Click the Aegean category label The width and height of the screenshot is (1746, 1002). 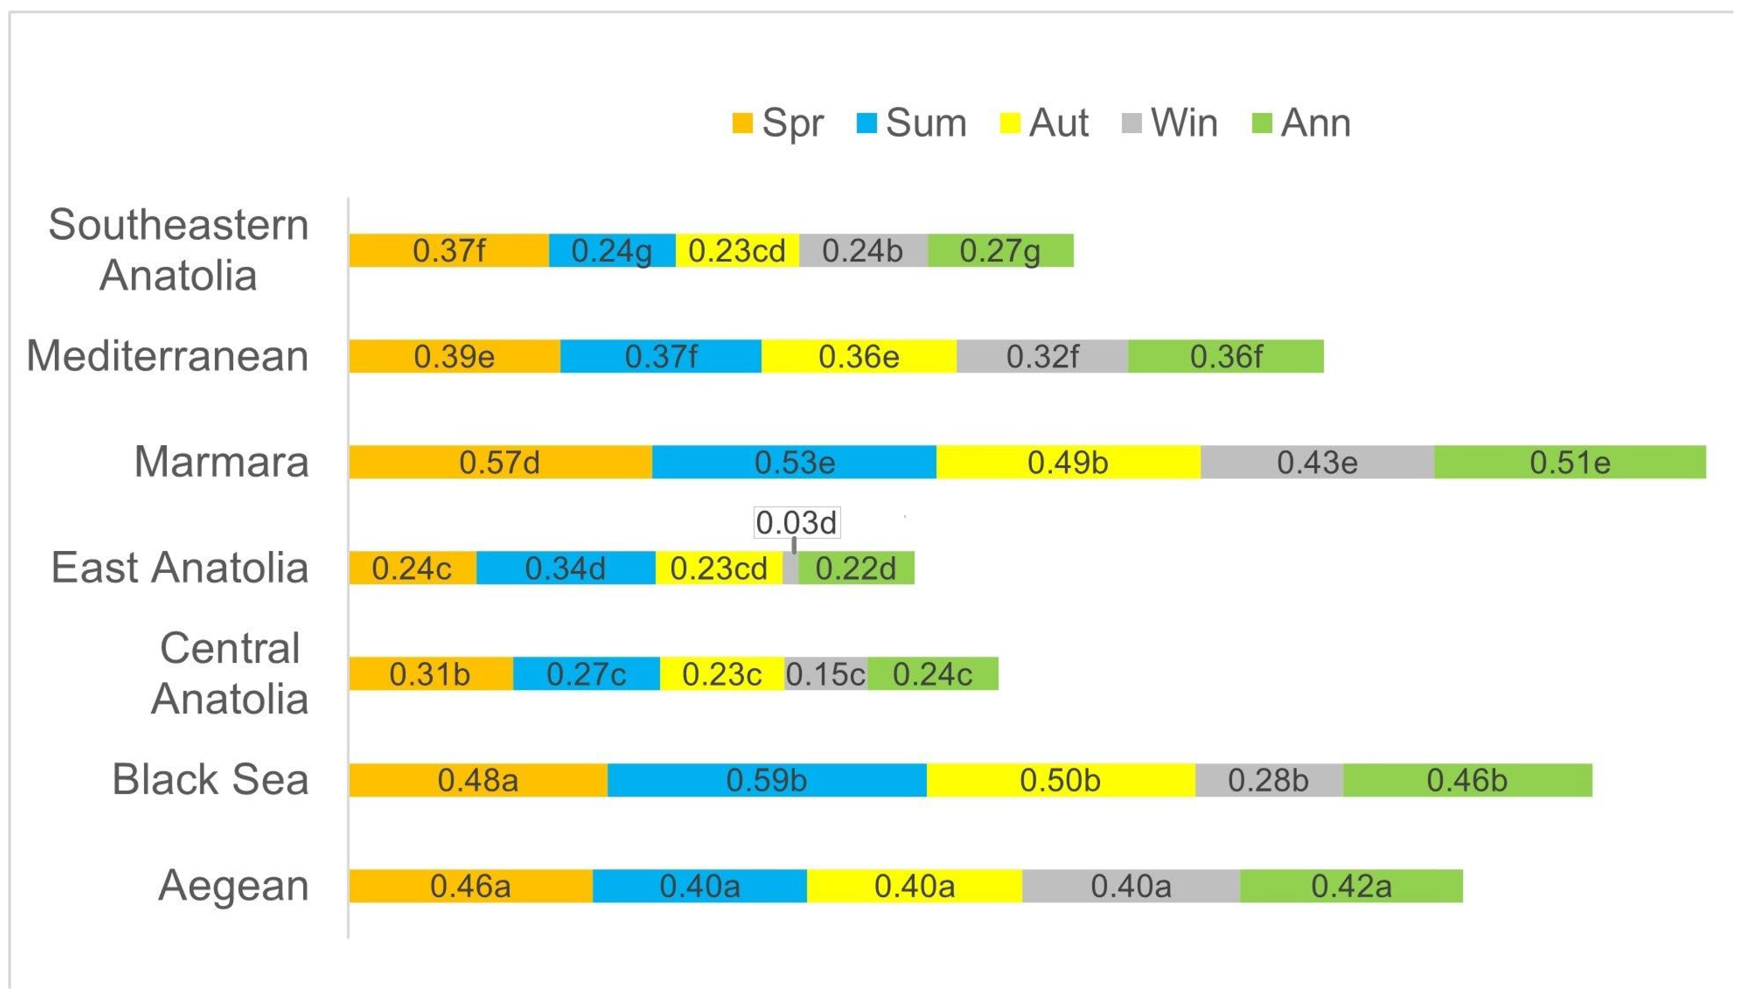coord(233,886)
